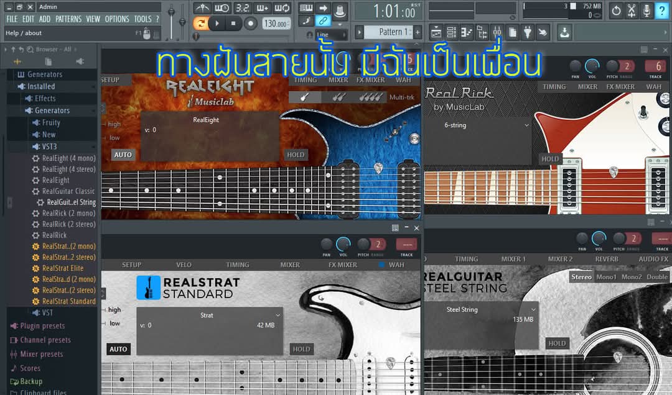Click the project picker pages icon

coord(513,32)
